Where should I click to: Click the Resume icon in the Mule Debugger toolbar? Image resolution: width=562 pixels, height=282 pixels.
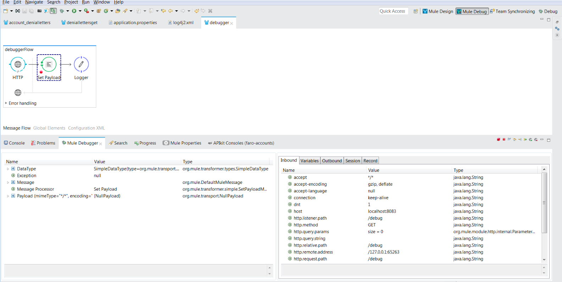[x=525, y=140]
